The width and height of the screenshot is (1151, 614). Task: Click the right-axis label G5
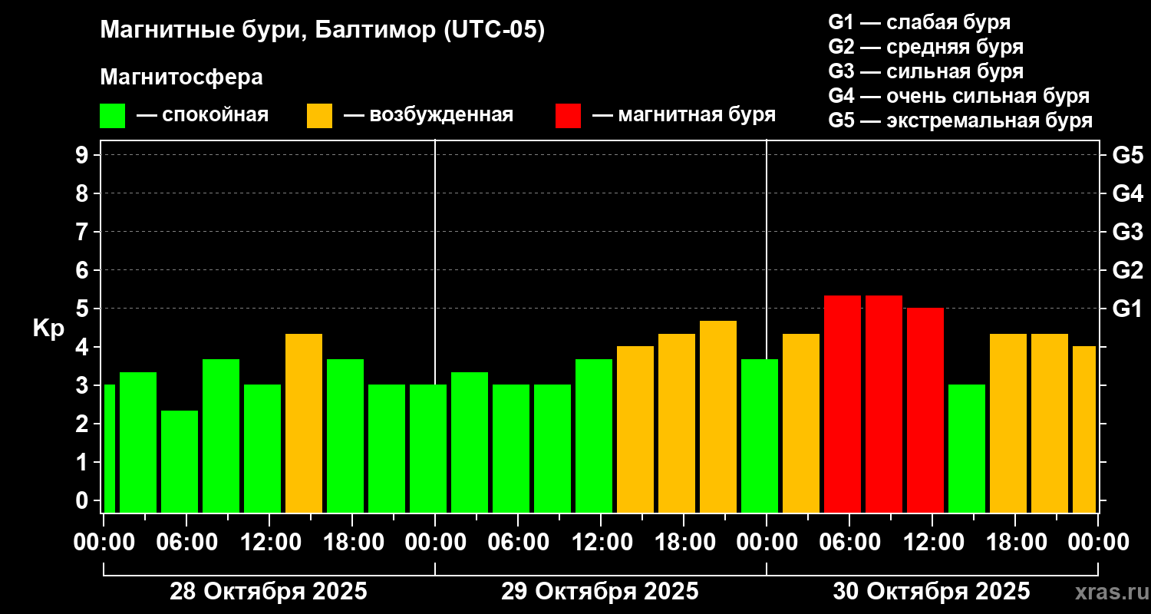(x=1128, y=155)
